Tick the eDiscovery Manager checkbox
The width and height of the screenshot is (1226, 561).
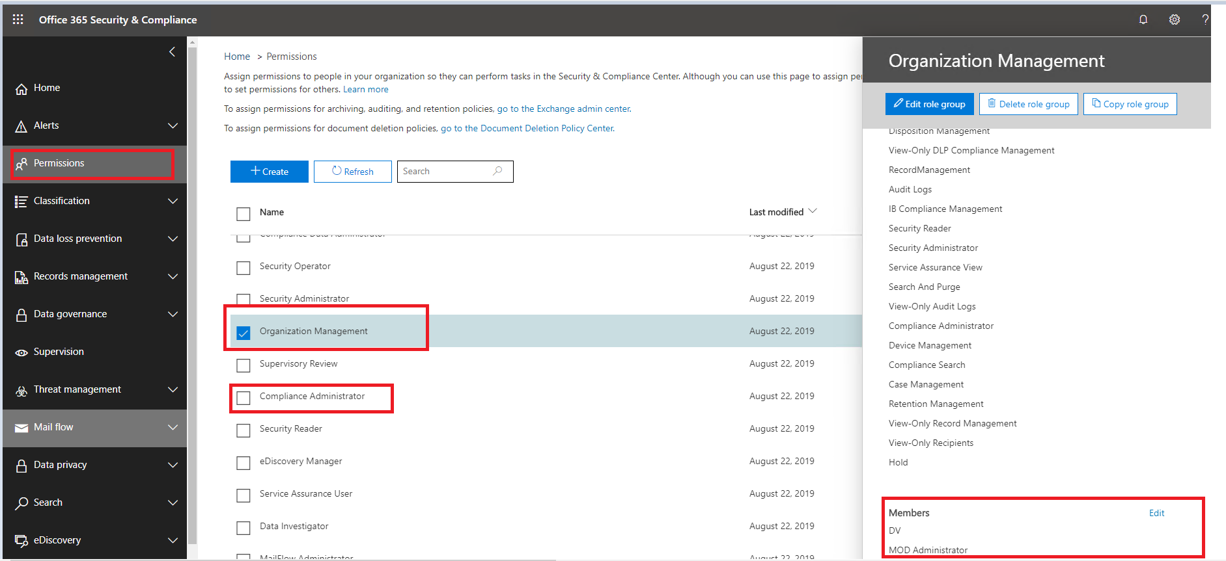click(x=244, y=463)
